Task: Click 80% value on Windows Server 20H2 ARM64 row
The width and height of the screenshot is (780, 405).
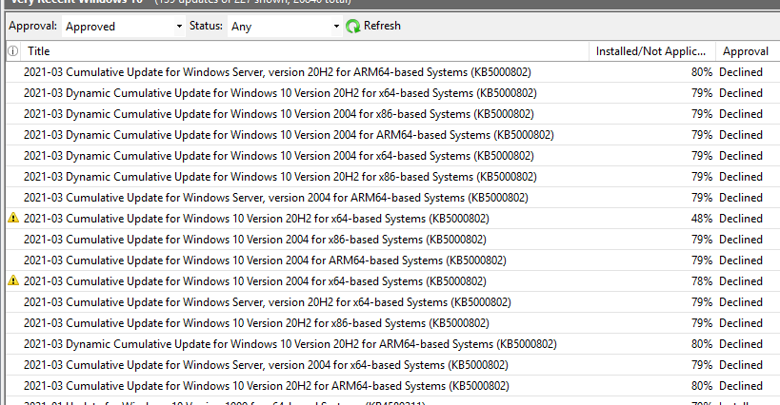Action: tap(701, 72)
